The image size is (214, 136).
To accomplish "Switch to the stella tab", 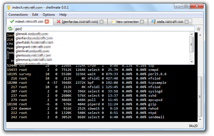I will [170, 22].
